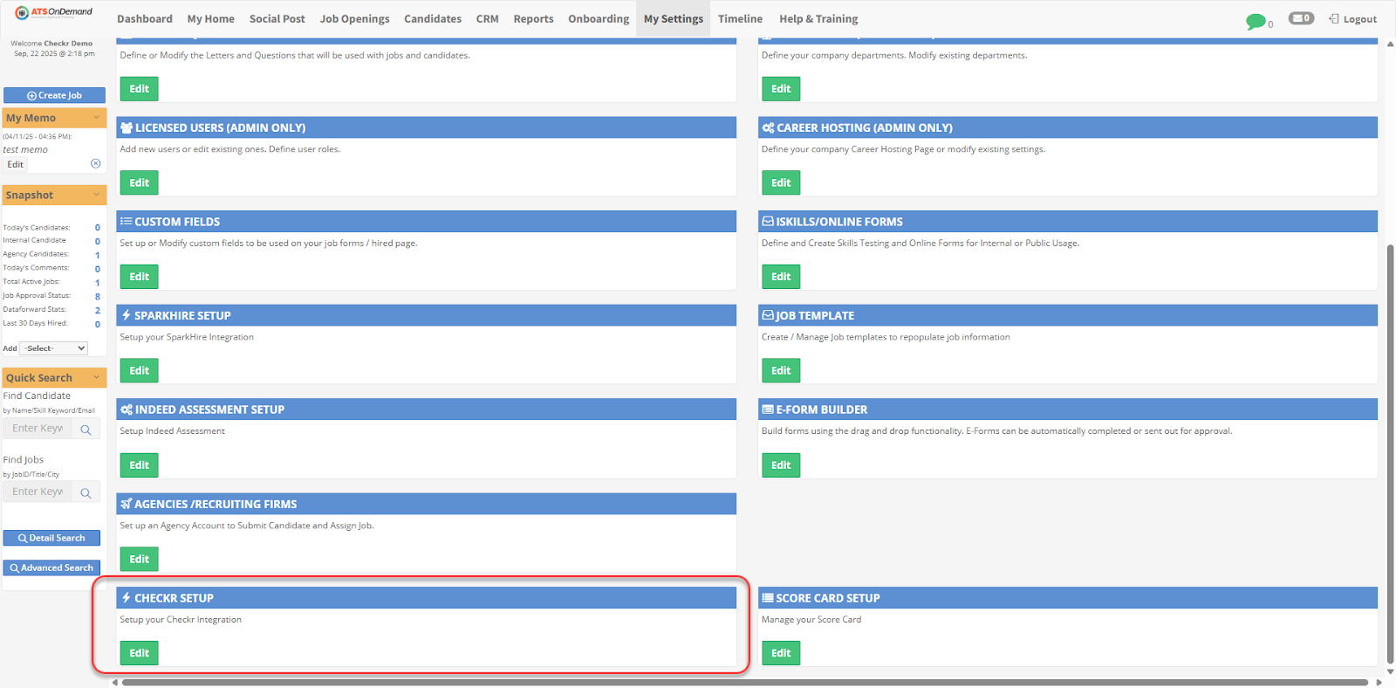Click the Dataforward Stats count 2
The image size is (1396, 688).
click(x=98, y=311)
